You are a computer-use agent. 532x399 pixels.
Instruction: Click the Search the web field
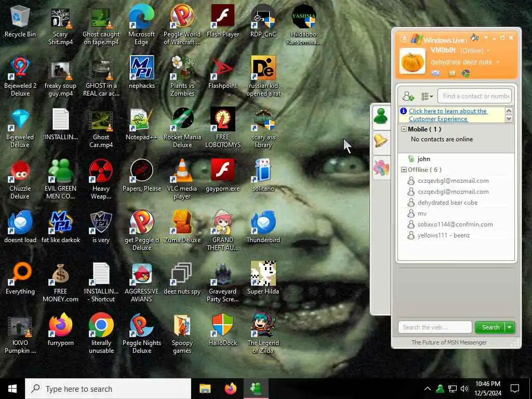[435, 327]
